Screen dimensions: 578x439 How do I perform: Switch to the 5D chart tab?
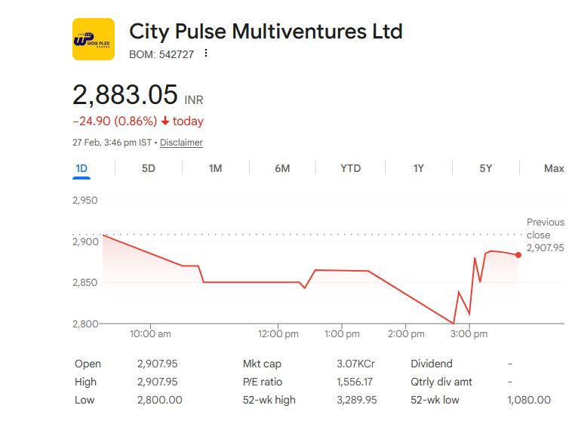pyautogui.click(x=149, y=168)
